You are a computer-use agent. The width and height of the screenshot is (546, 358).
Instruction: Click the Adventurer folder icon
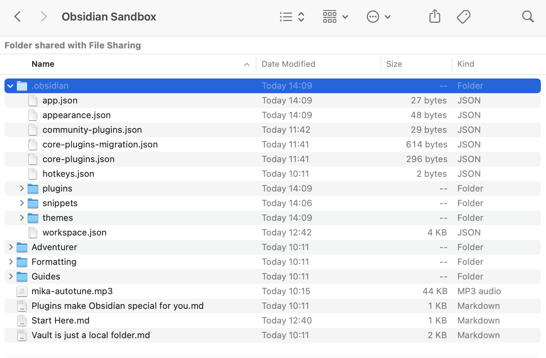tap(22, 247)
